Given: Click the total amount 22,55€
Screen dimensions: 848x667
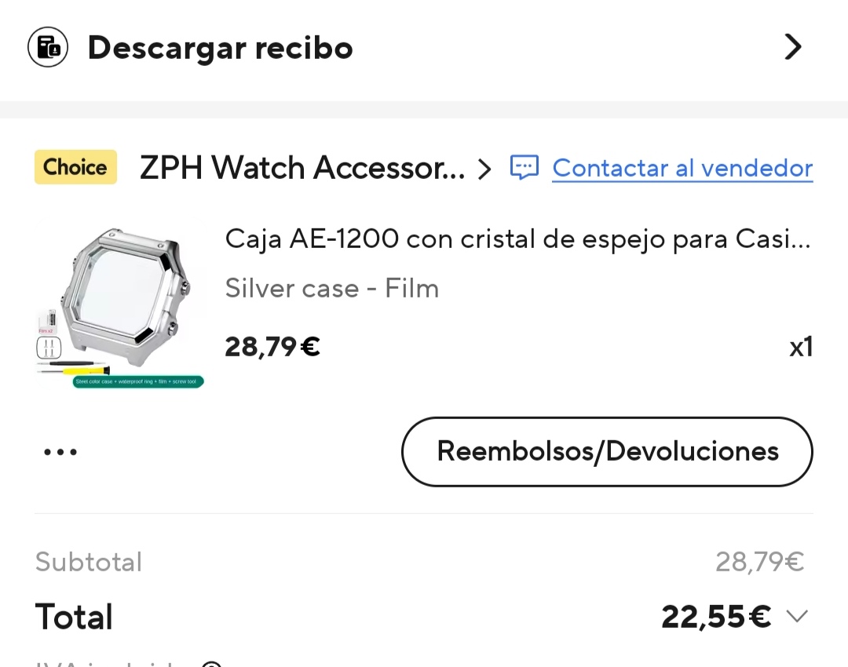Looking at the screenshot, I should coord(716,617).
